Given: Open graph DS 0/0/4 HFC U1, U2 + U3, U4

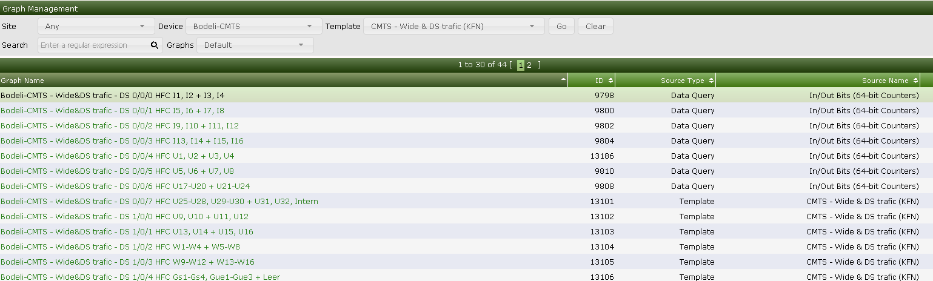Looking at the screenshot, I should (117, 156).
